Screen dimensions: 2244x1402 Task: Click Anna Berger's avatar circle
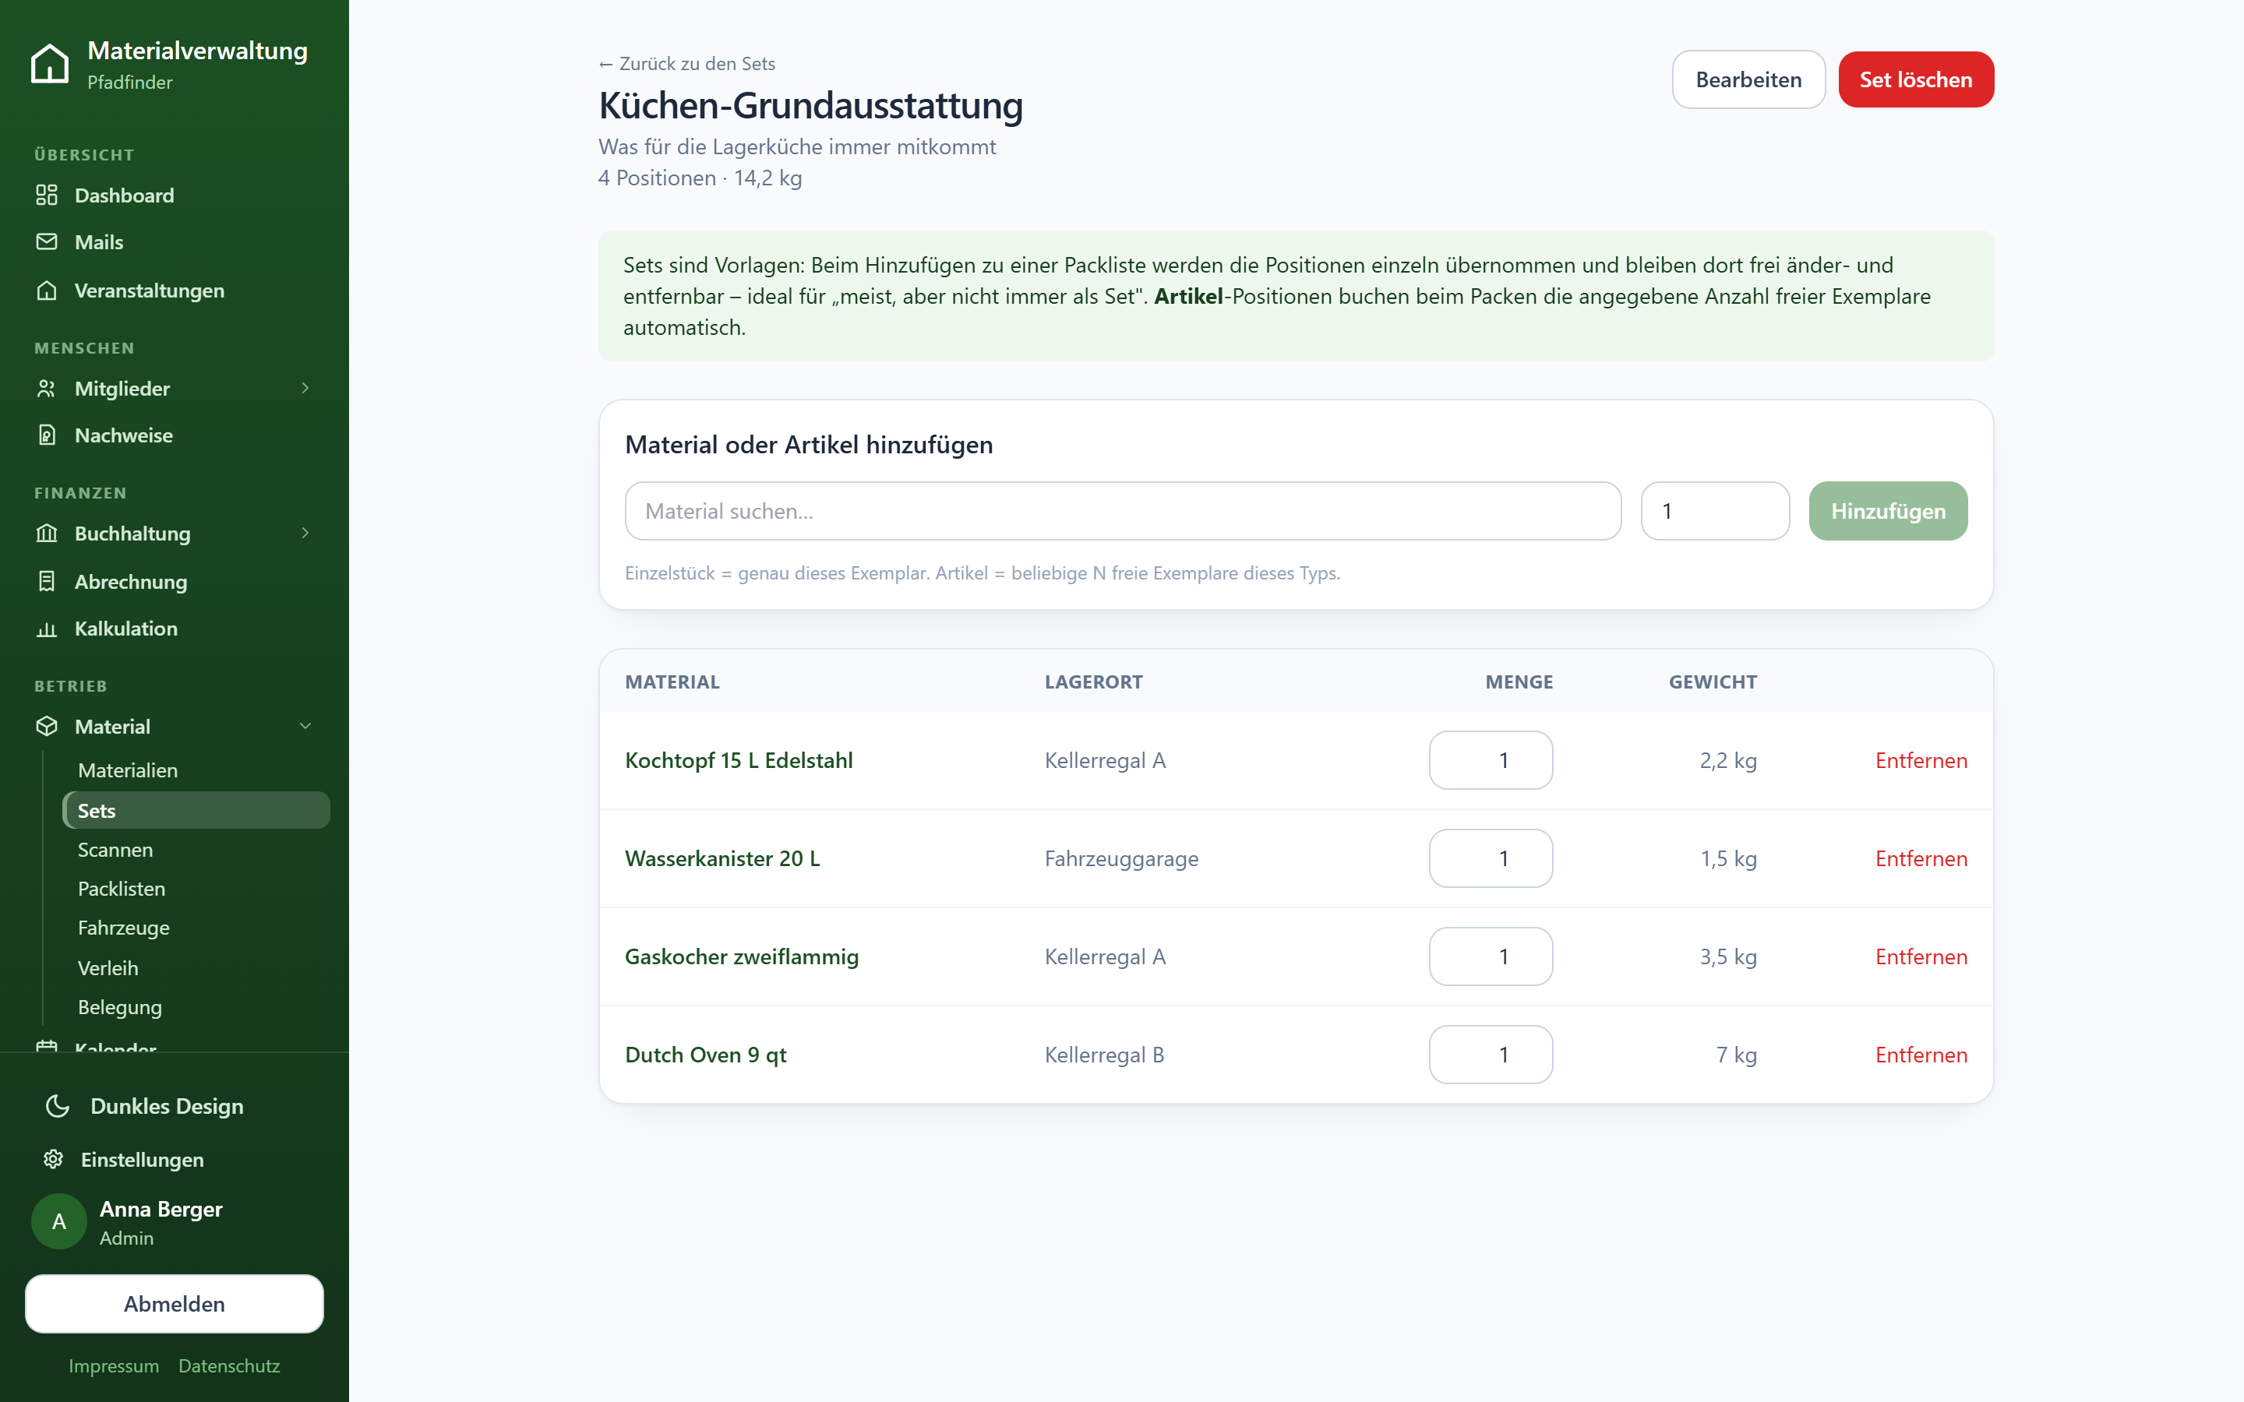(59, 1222)
